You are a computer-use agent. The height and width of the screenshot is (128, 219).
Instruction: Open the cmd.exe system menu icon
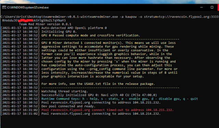(4, 8)
